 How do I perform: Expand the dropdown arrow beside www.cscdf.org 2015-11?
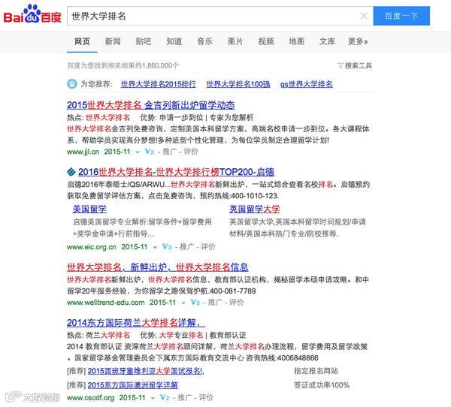(x=153, y=398)
